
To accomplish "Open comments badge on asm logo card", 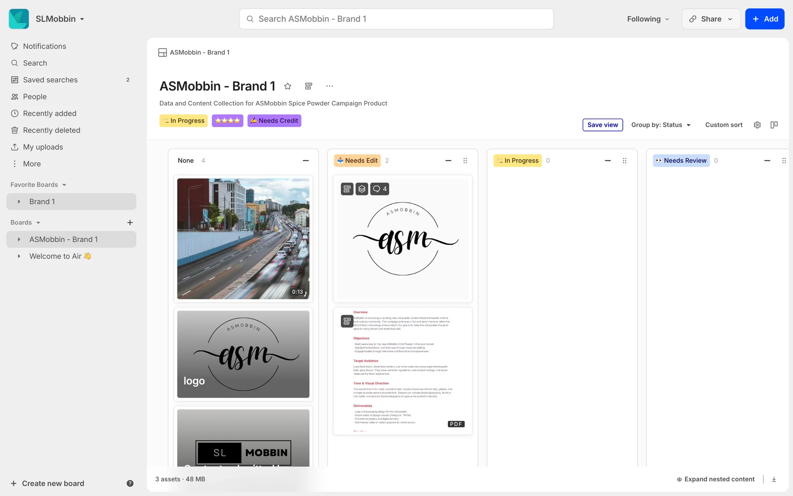I will [x=380, y=189].
